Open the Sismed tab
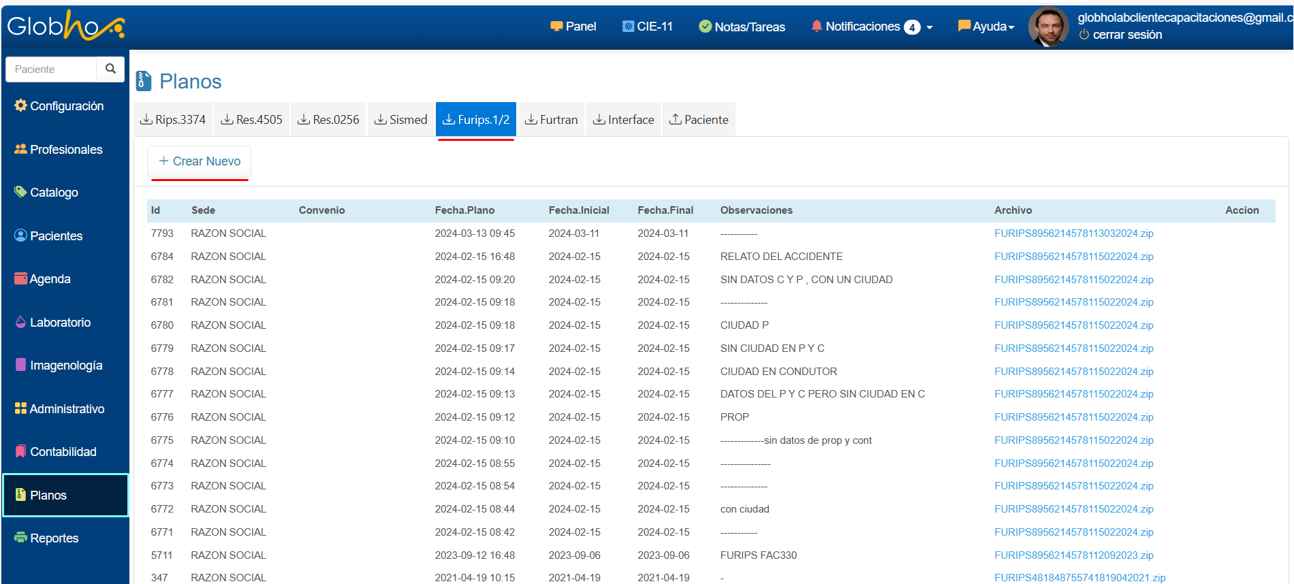 pyautogui.click(x=401, y=120)
